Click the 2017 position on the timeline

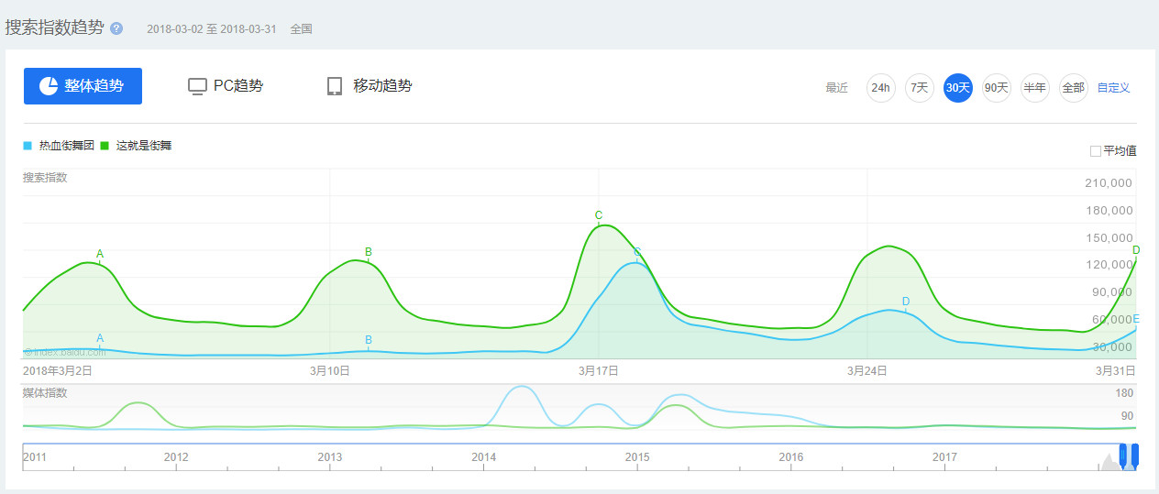pos(944,456)
